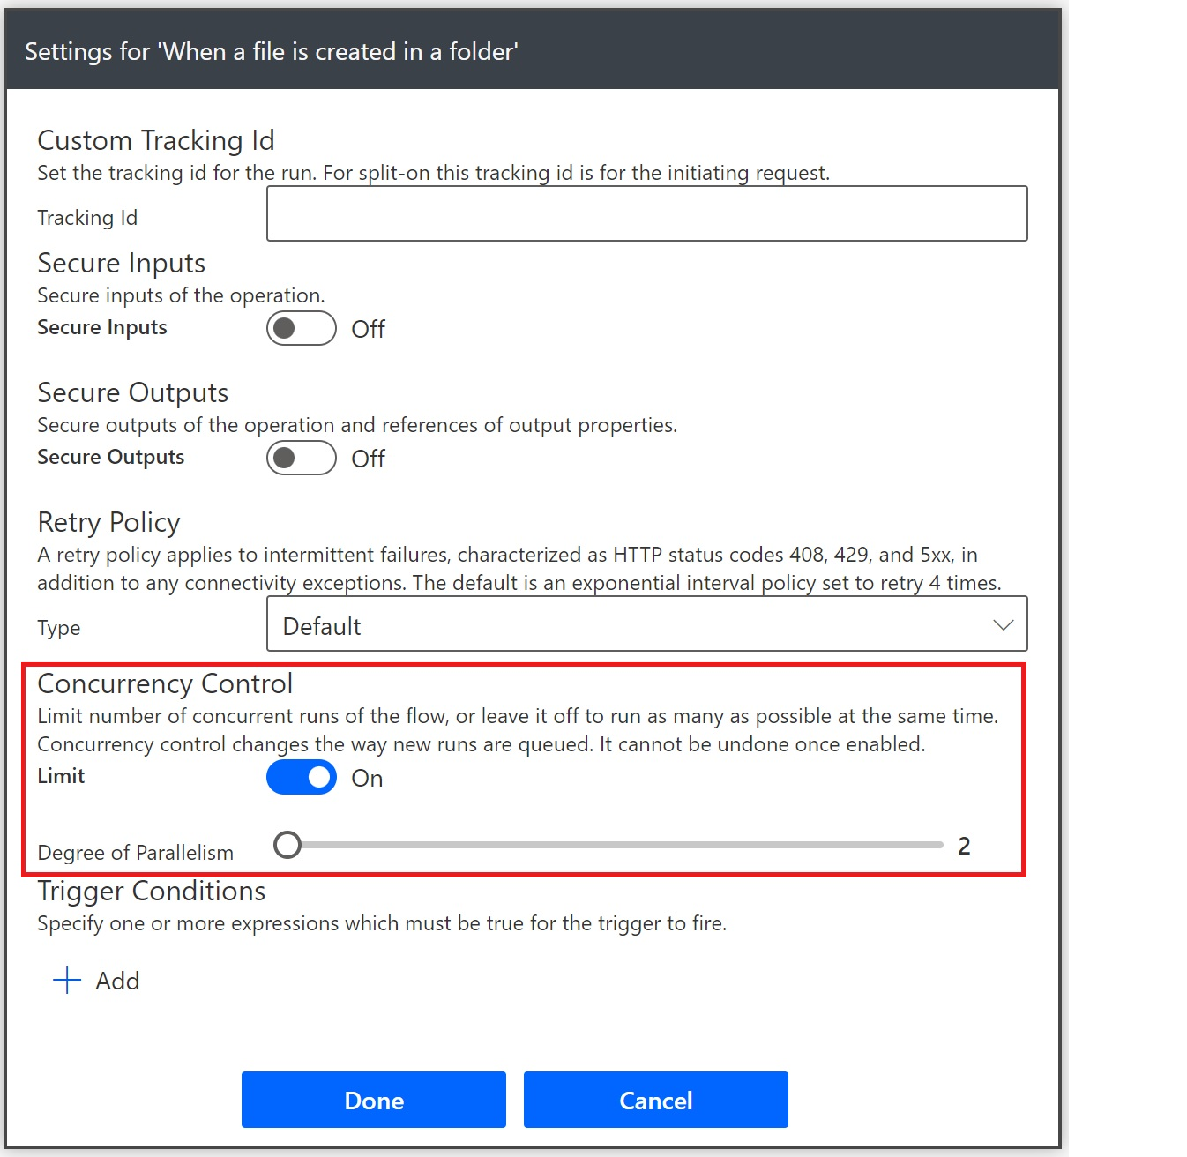Click the Concurrency Control section heading
Image resolution: width=1187 pixels, height=1157 pixels.
tap(165, 683)
